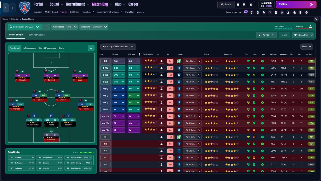The width and height of the screenshot is (321, 181).
Task: Click the Intensity indicator
Action: [304, 27]
